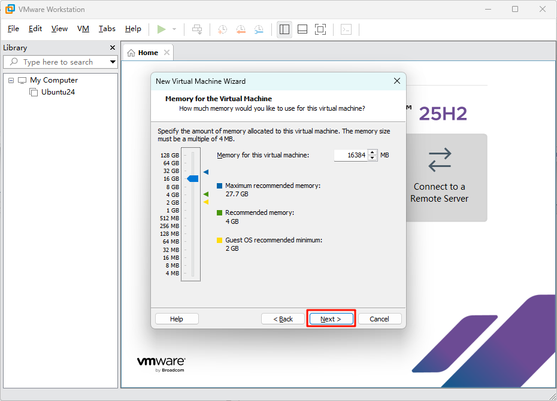Click the Revert to Snapshot icon

point(241,29)
